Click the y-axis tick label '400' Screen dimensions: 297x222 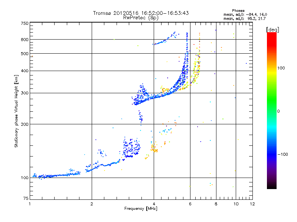coord(25,71)
